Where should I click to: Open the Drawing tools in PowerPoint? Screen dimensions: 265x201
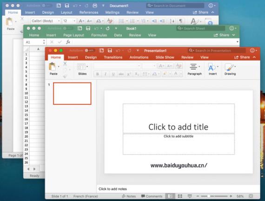[x=230, y=69]
